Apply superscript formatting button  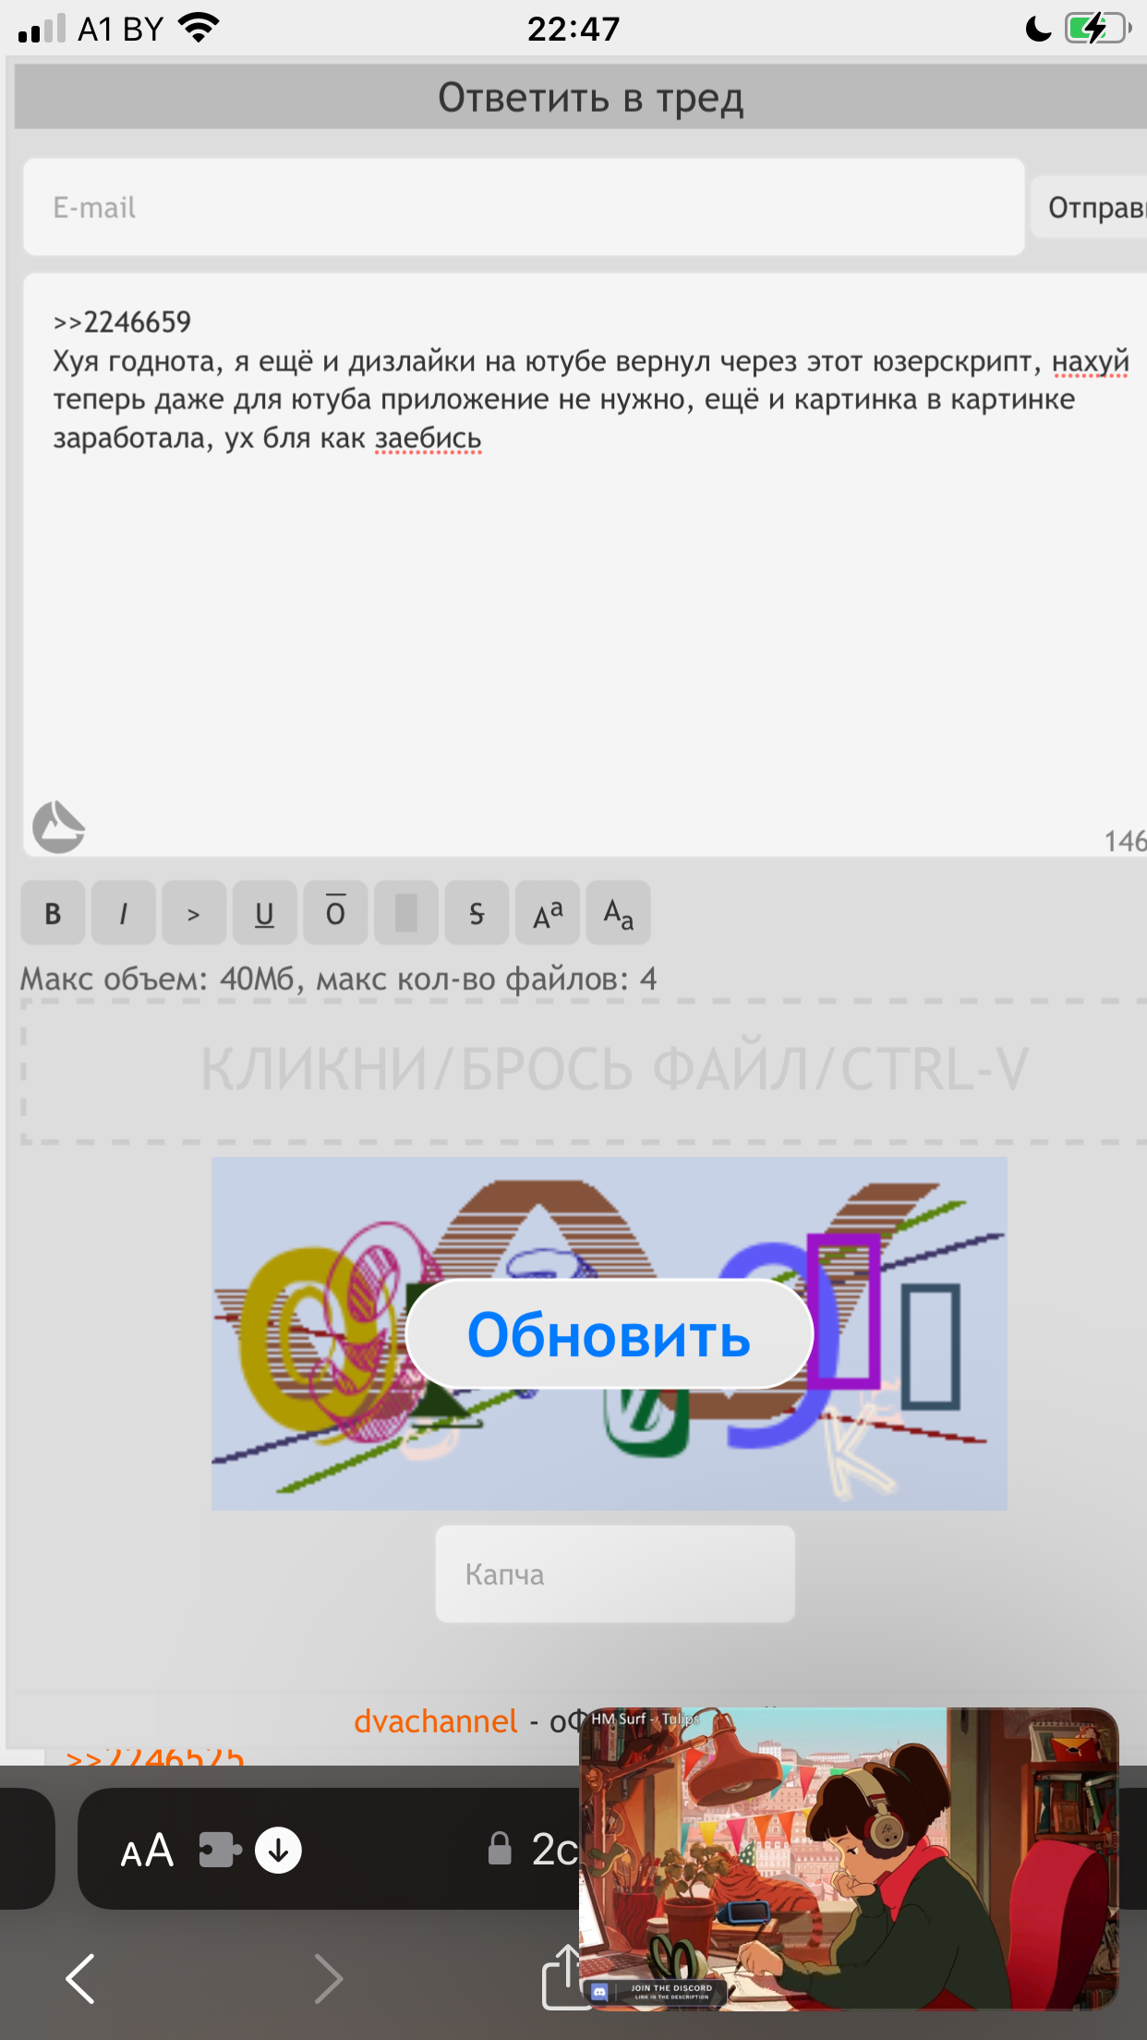click(x=548, y=913)
